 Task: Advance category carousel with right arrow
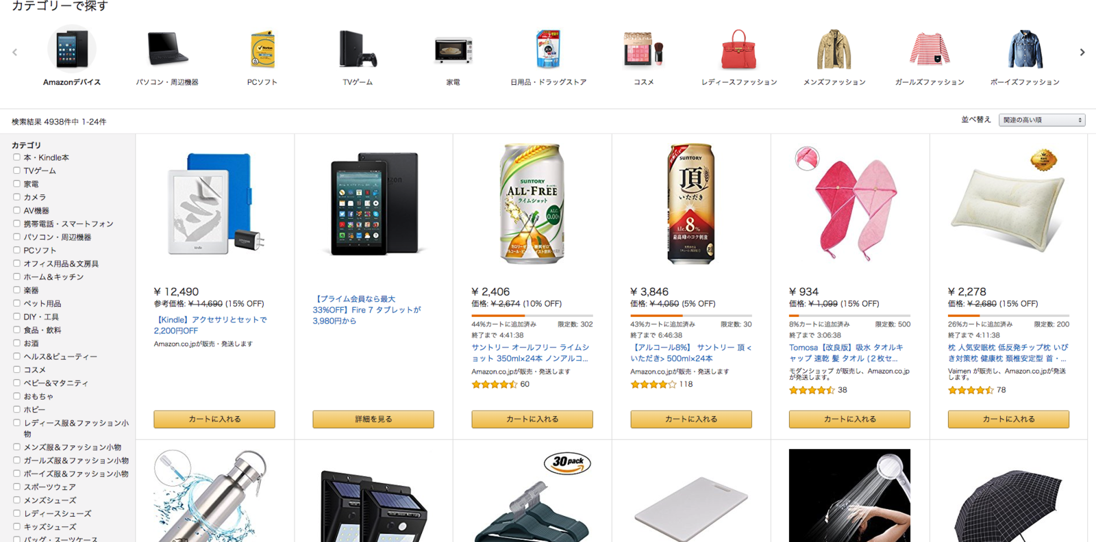pos(1082,52)
